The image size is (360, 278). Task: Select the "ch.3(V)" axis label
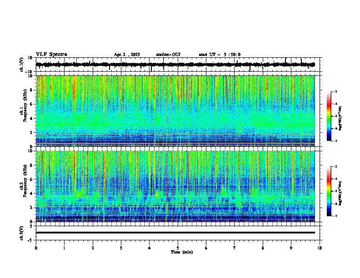point(22,233)
